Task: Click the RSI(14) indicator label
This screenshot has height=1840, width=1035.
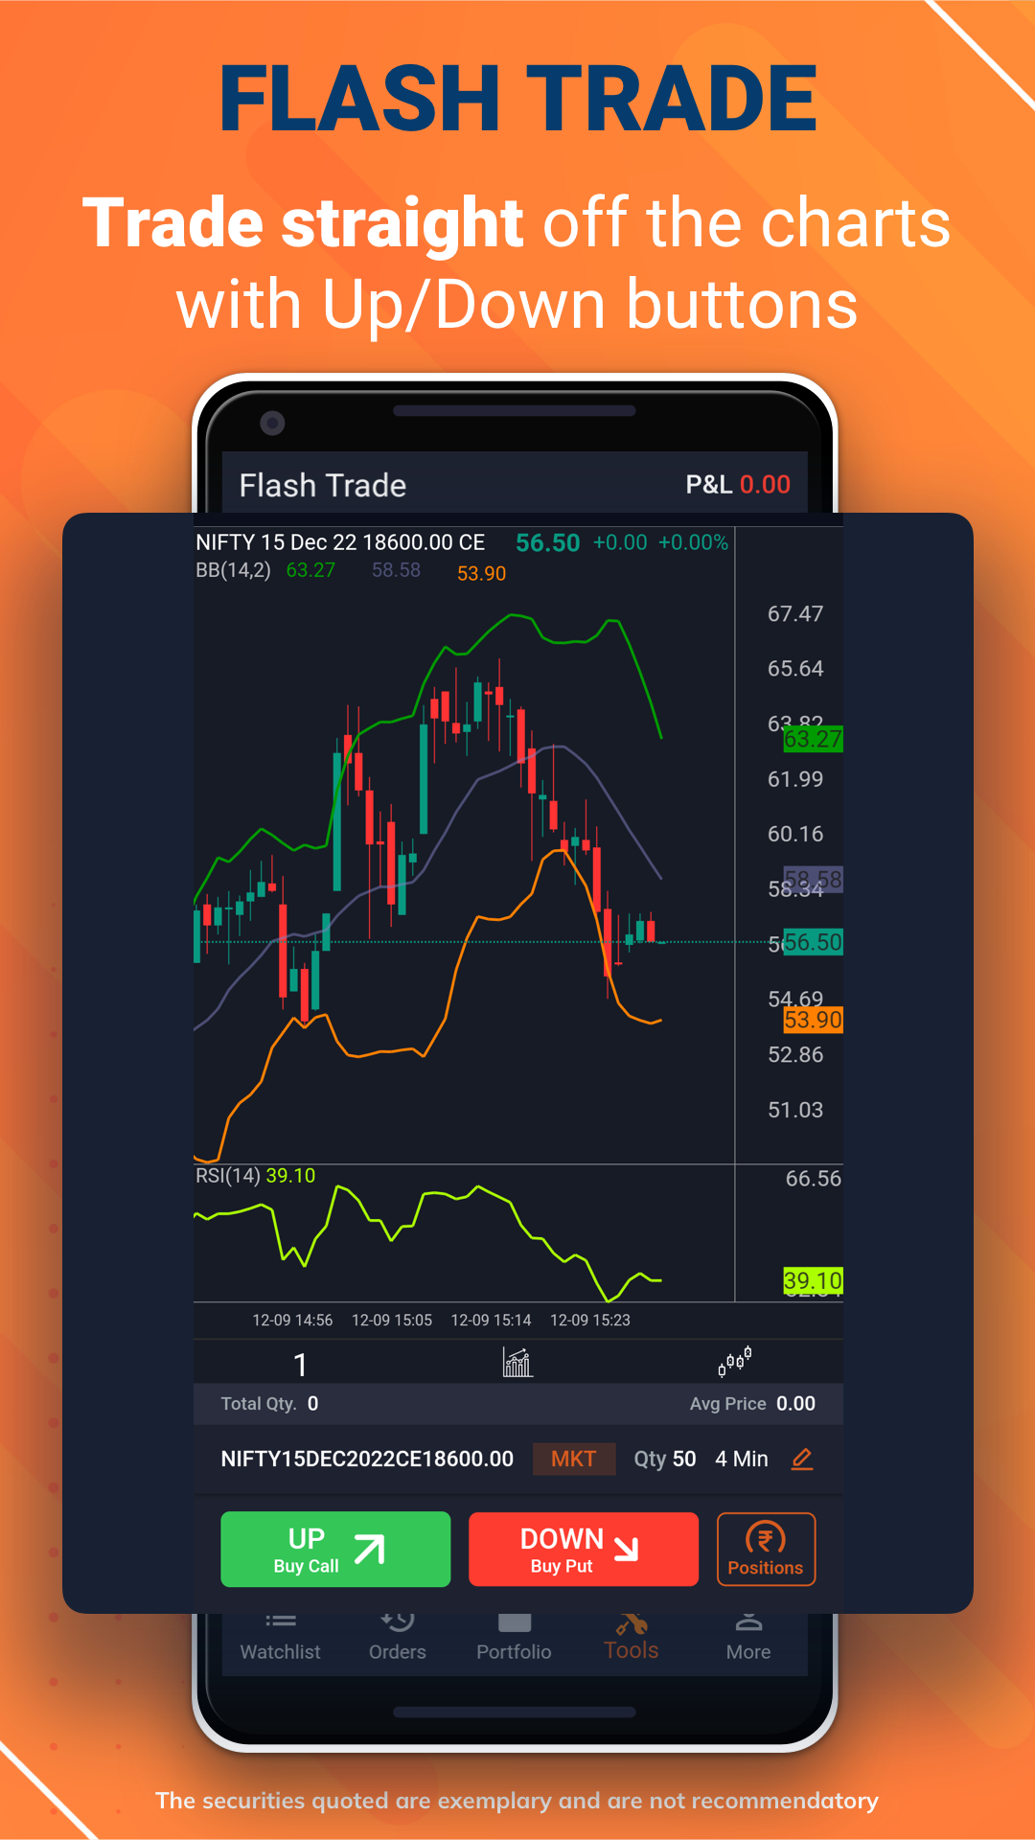Action: [228, 1176]
